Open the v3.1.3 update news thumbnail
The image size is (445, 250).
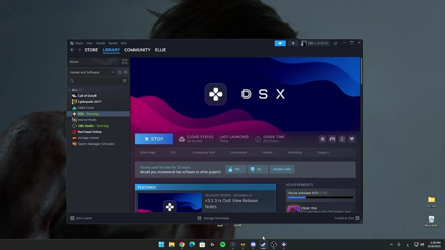click(x=170, y=202)
